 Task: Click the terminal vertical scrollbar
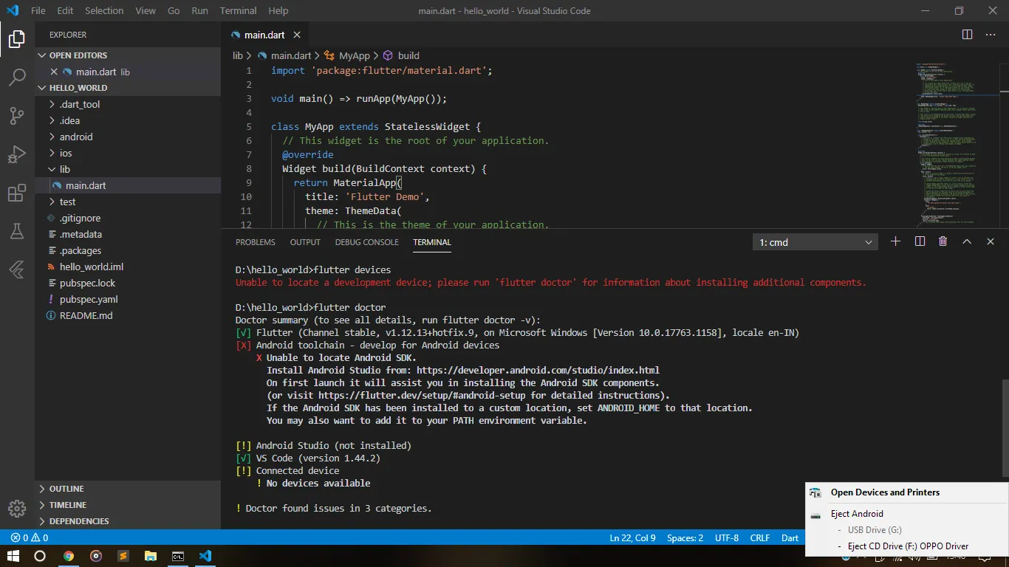[1004, 427]
